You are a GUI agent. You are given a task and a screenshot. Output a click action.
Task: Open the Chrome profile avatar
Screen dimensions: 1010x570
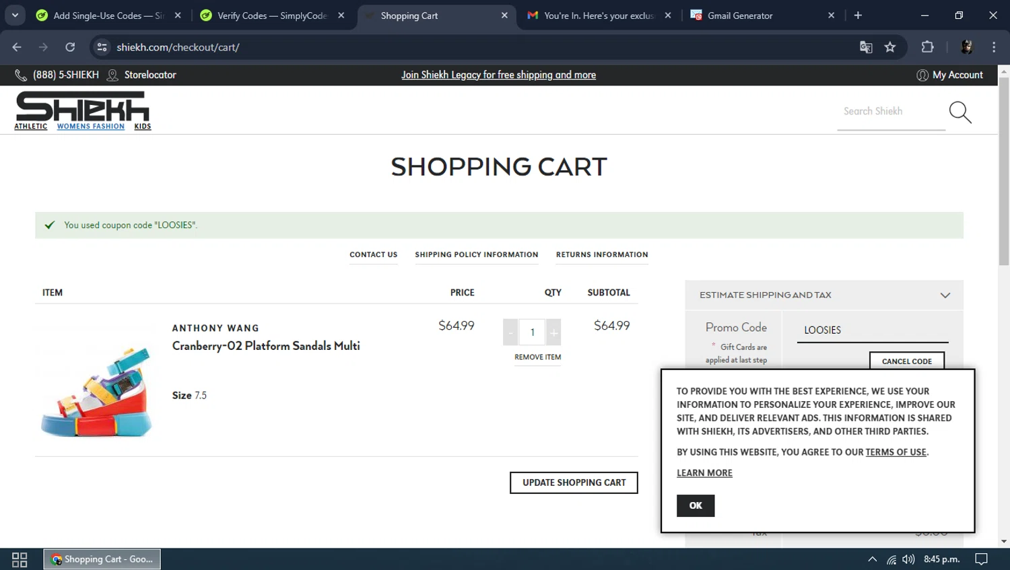pyautogui.click(x=967, y=47)
